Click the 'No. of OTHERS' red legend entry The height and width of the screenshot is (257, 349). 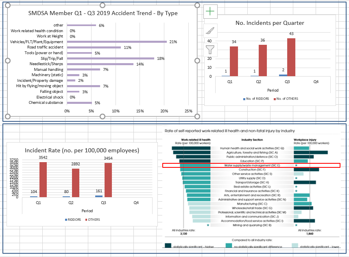point(286,99)
